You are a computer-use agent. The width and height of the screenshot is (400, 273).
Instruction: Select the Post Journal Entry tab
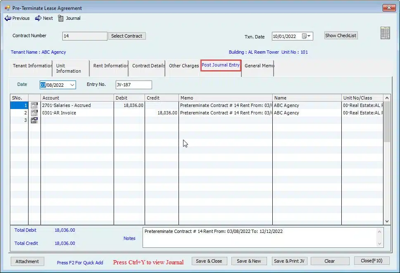(x=221, y=65)
